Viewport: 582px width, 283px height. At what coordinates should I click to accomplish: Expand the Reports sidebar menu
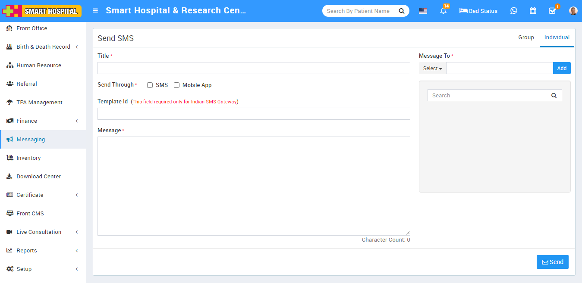click(x=43, y=251)
